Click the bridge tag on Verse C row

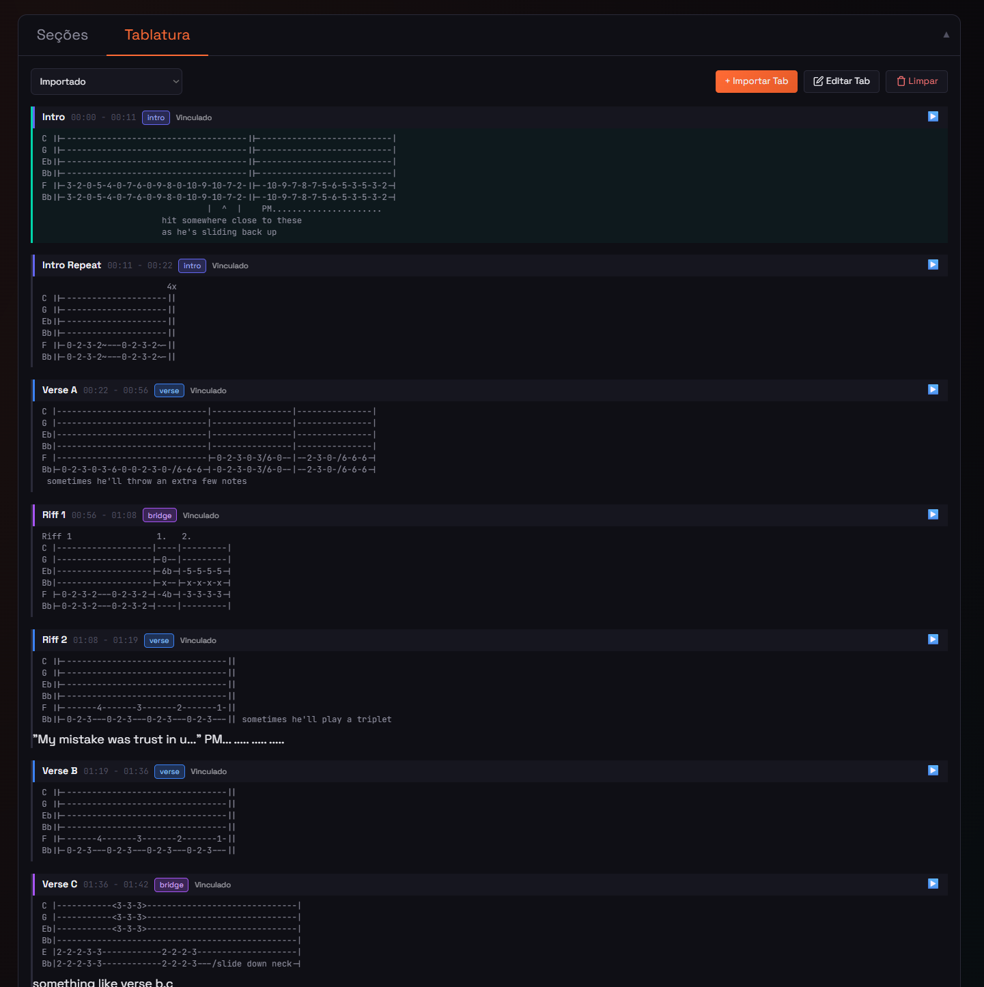[171, 885]
